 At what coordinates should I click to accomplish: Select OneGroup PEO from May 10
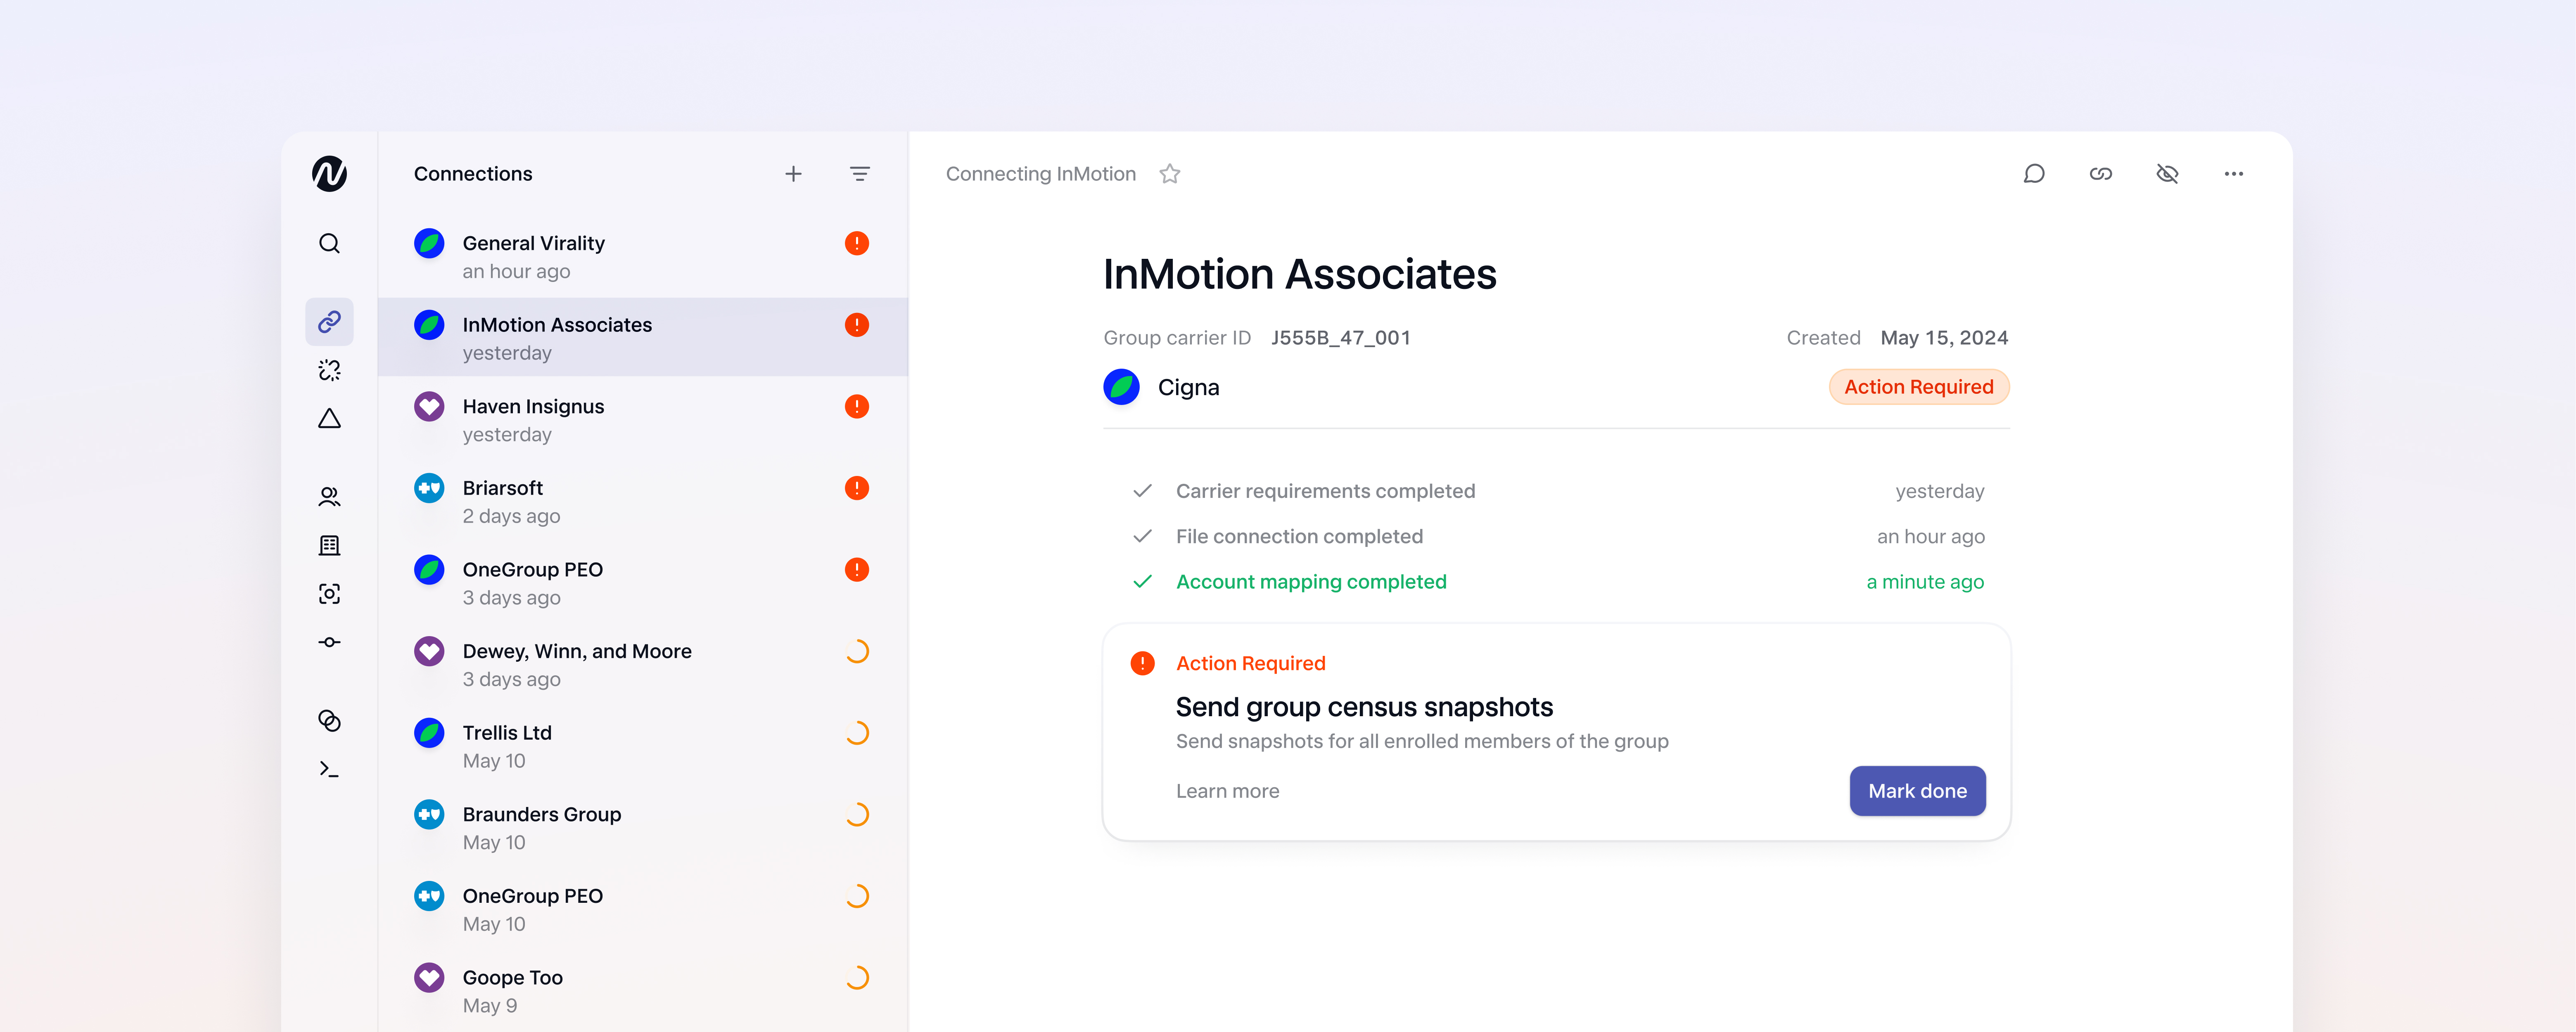point(643,910)
